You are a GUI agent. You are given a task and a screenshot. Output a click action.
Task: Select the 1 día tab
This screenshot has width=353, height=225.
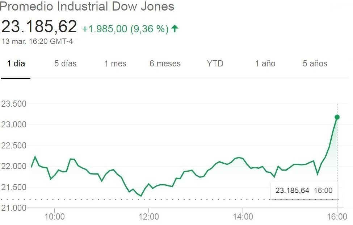pyautogui.click(x=16, y=64)
